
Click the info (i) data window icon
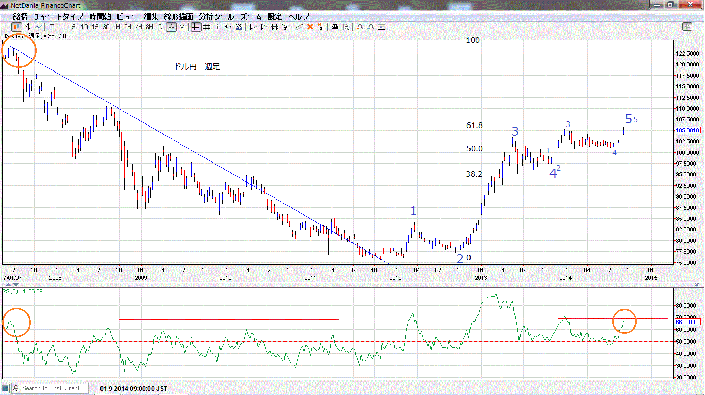coord(217,27)
